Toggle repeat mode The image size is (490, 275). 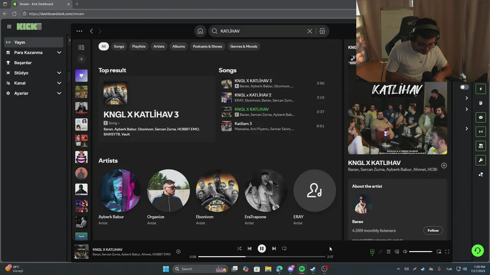[284, 249]
